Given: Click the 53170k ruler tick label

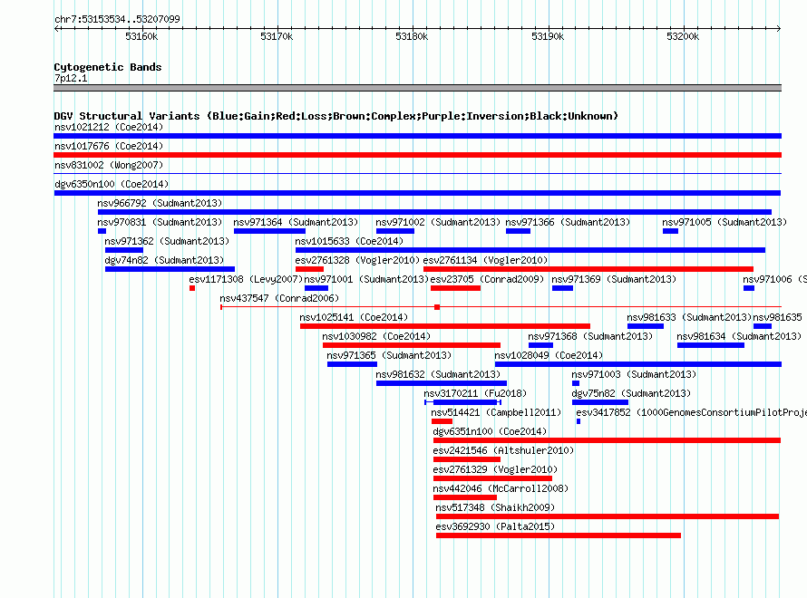Looking at the screenshot, I should point(277,36).
